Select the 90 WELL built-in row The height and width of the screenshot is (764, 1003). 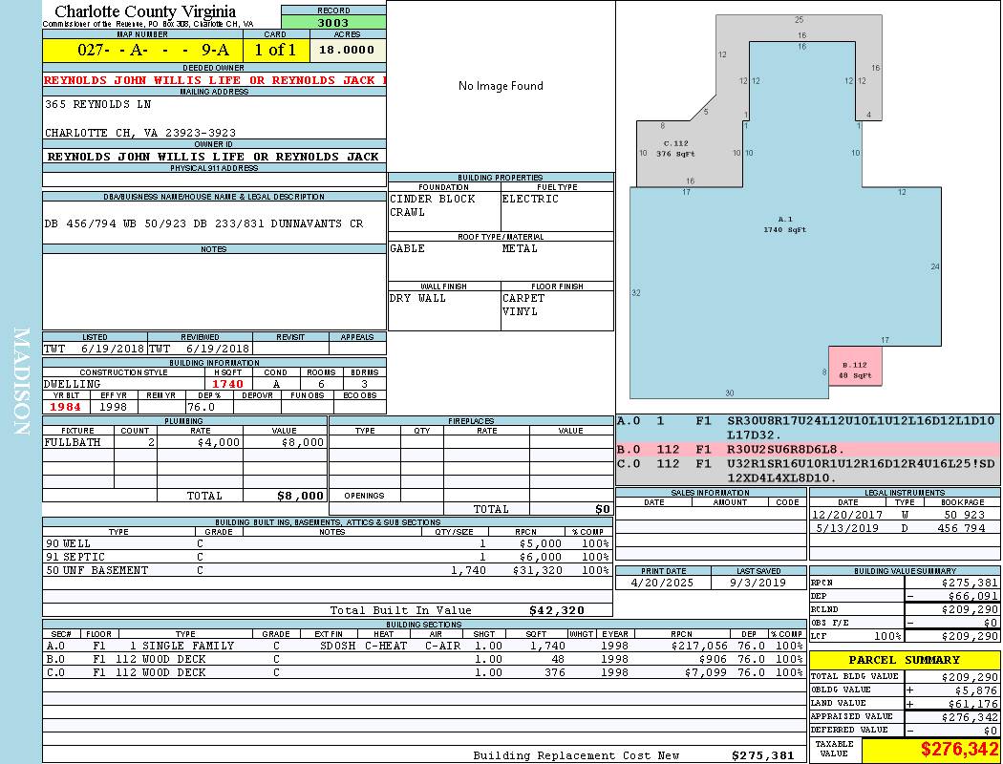coord(327,542)
